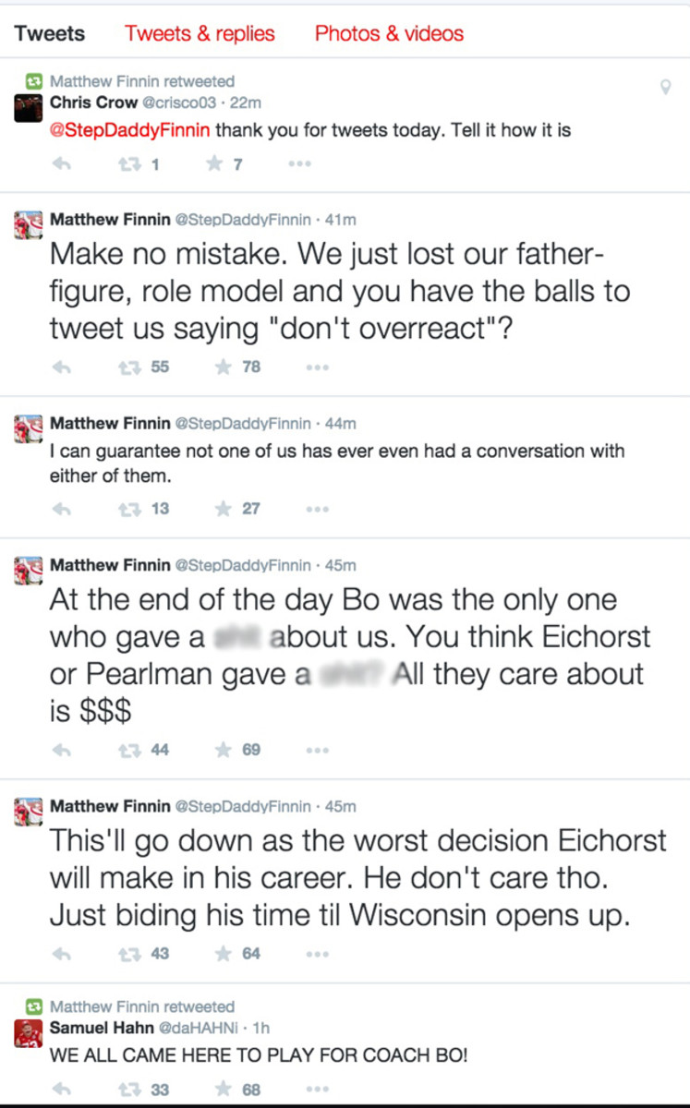Favorite Chris Crow's thank you tweet

tap(213, 163)
